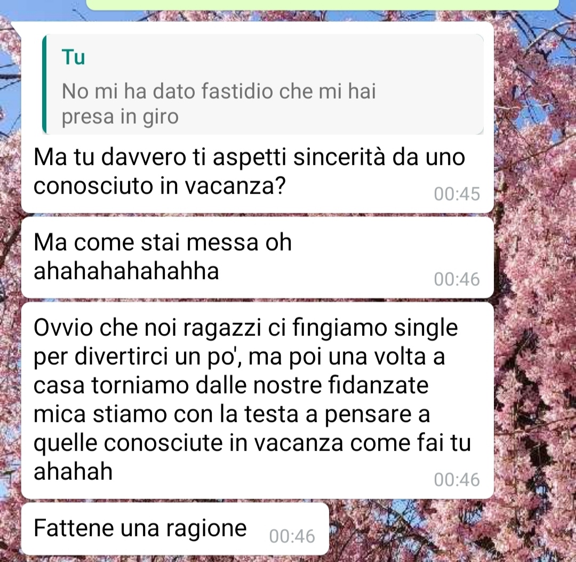This screenshot has width=576, height=562.
Task: Tap the green outgoing bubble at top
Action: (x=322, y=4)
